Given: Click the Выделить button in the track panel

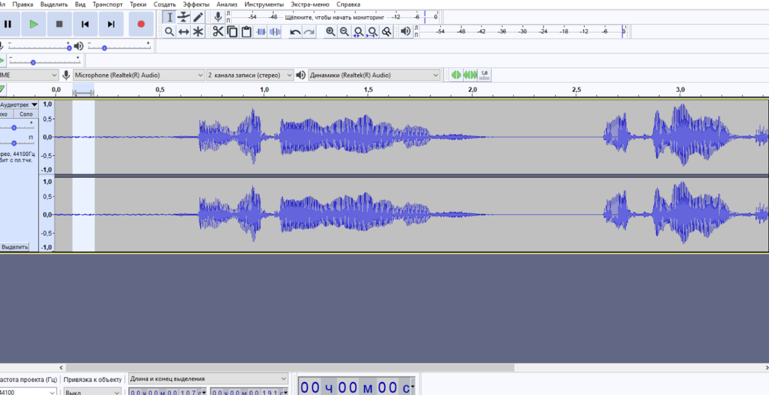Looking at the screenshot, I should (14, 247).
